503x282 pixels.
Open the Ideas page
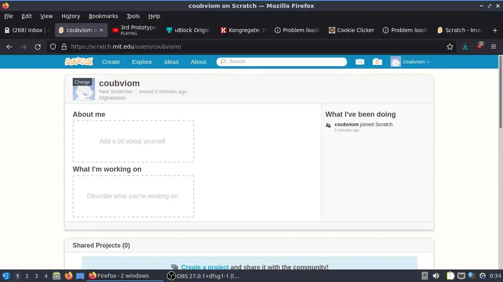(171, 62)
